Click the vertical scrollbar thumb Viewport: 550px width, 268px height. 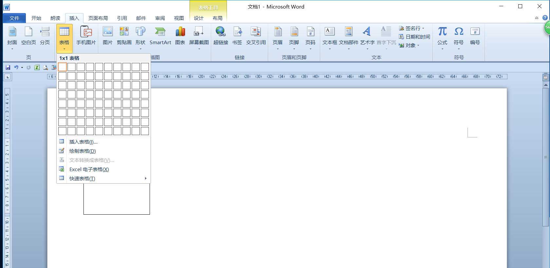point(545,157)
